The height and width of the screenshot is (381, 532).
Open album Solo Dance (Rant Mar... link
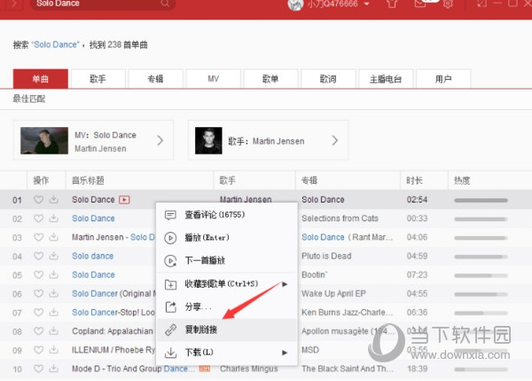347,237
